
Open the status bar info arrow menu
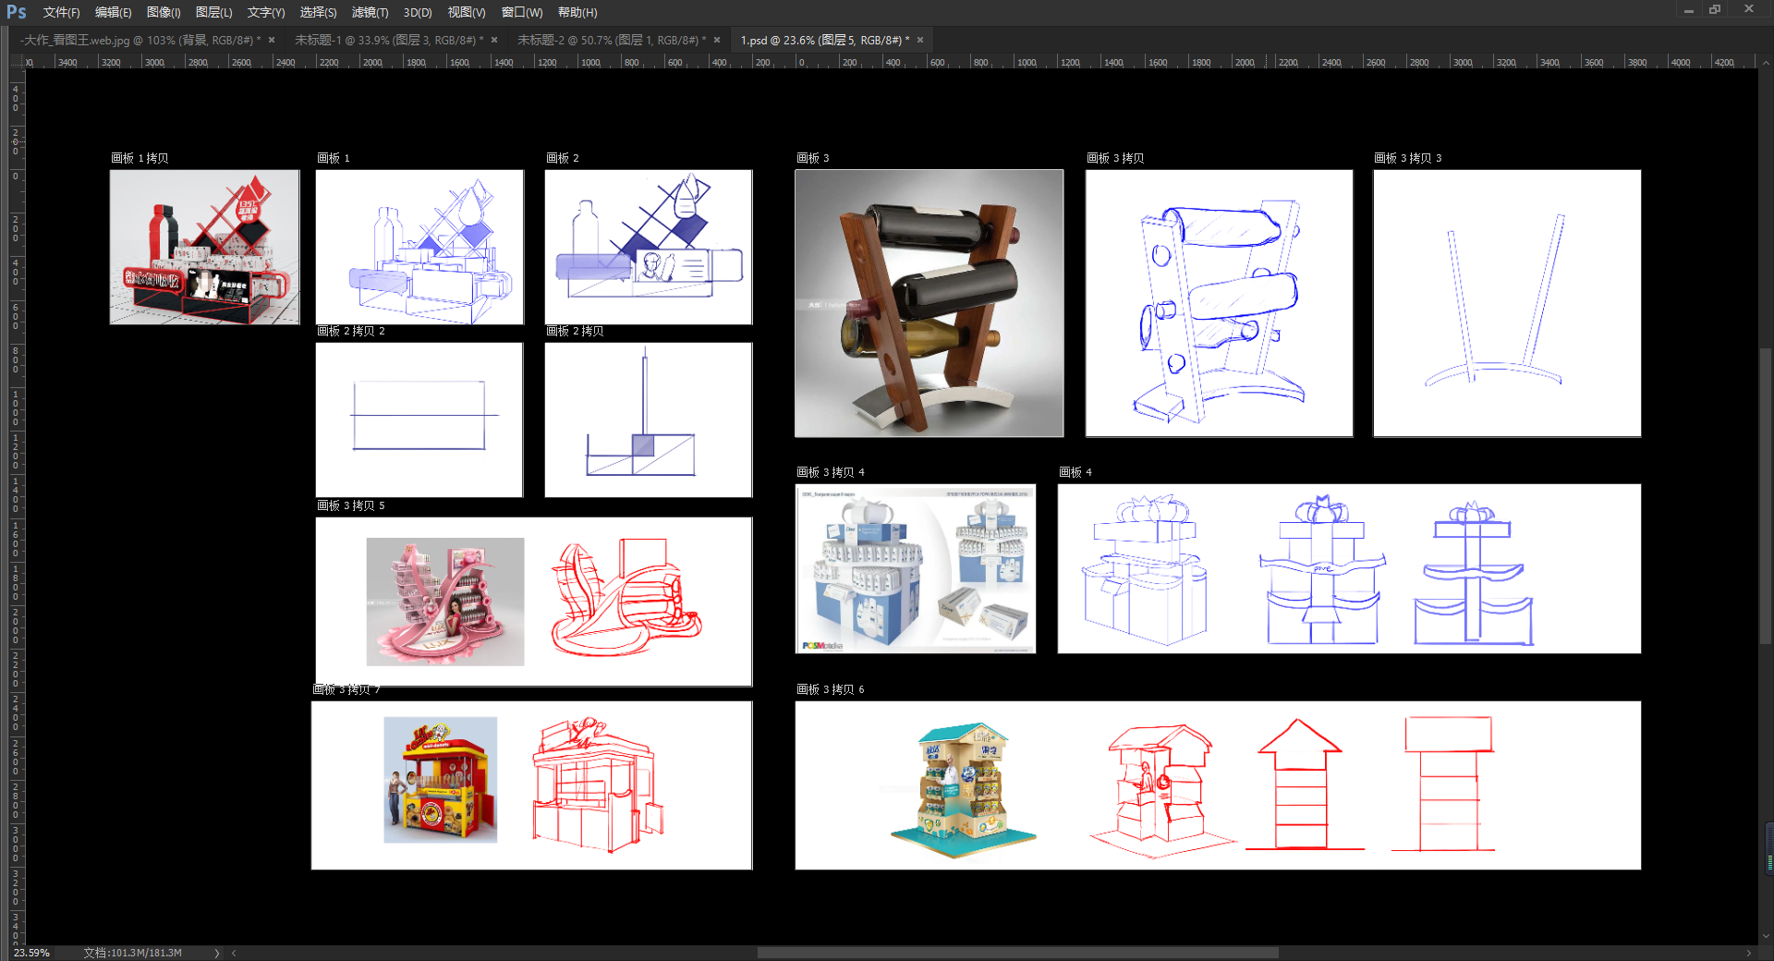click(x=217, y=953)
